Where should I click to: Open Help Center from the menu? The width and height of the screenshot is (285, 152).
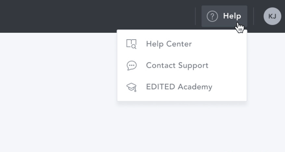coord(182,44)
